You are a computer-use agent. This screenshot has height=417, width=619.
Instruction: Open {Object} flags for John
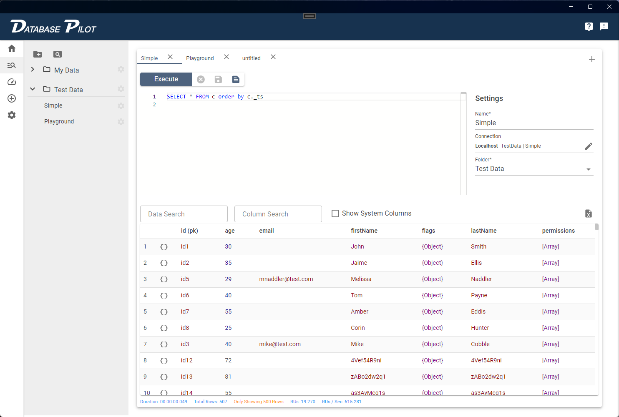(432, 246)
